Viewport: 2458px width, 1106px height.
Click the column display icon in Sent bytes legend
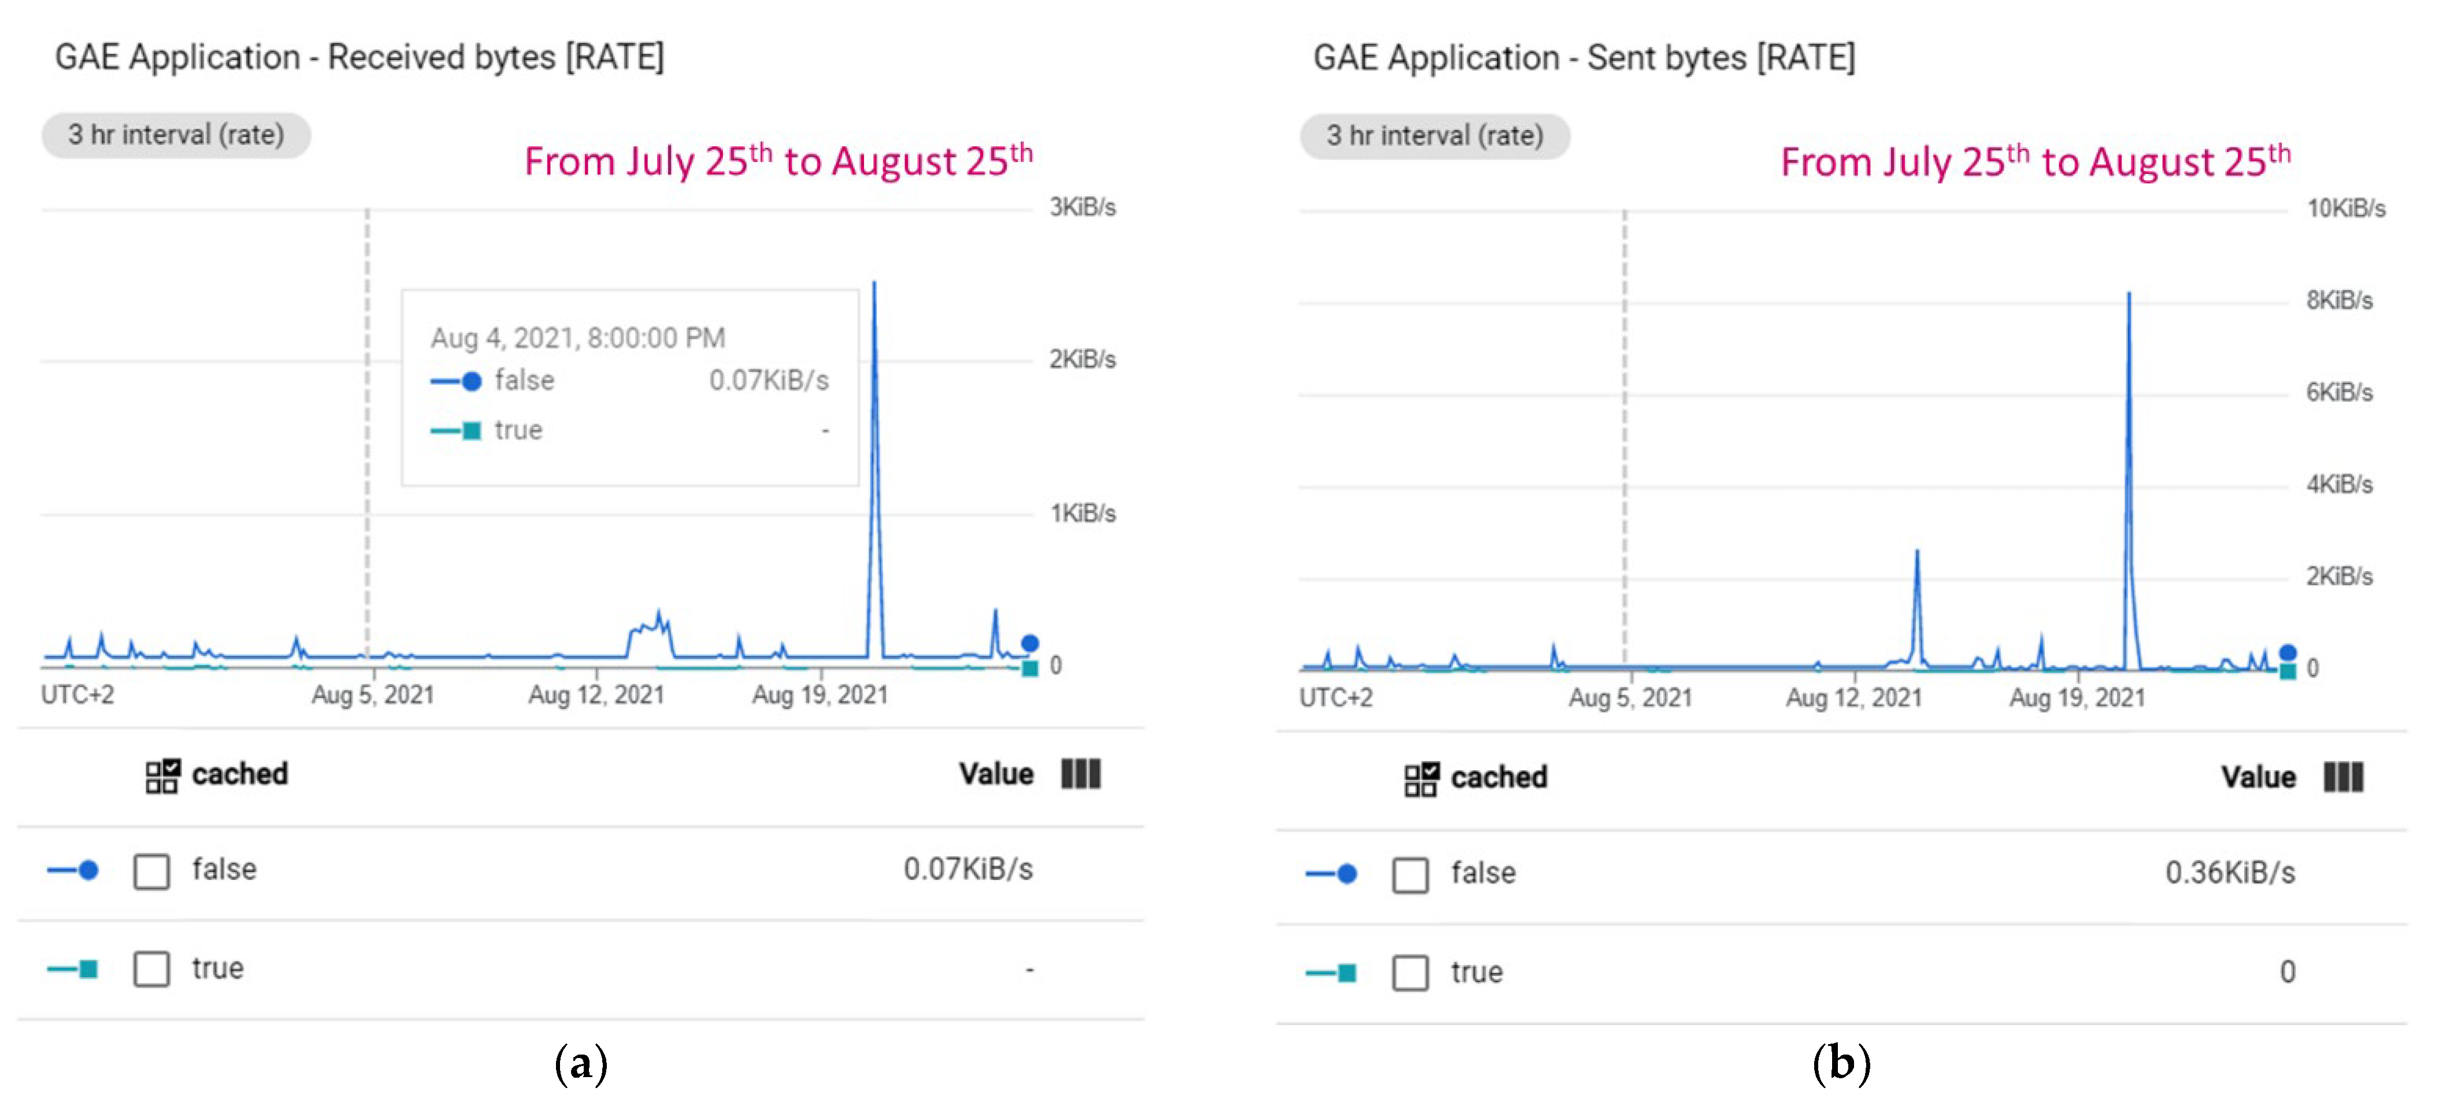pos(2342,777)
